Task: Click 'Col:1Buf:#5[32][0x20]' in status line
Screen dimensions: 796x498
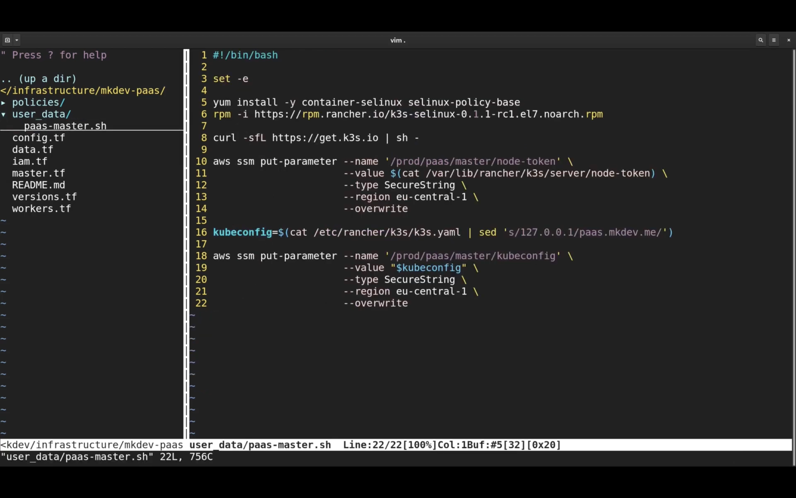Action: pyautogui.click(x=499, y=445)
